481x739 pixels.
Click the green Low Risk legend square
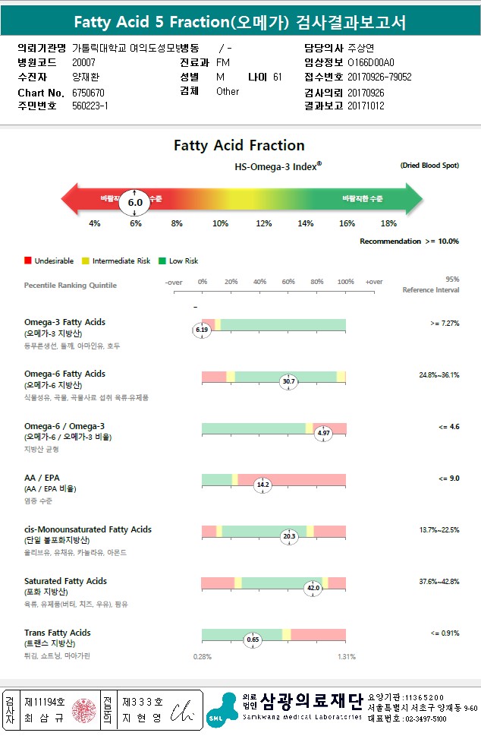click(x=162, y=261)
